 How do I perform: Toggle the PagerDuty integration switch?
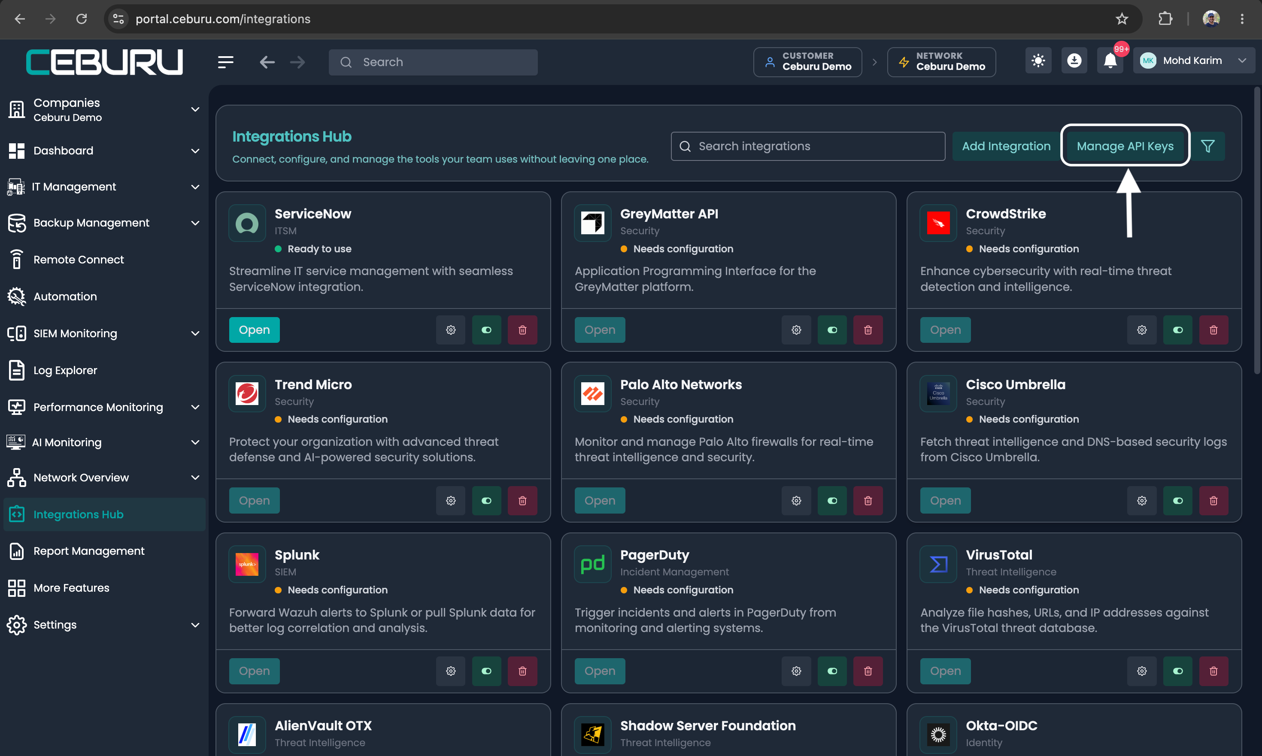pyautogui.click(x=832, y=671)
